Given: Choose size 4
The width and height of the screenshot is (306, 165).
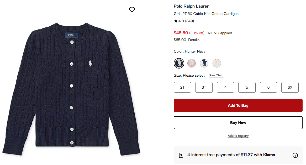Looking at the screenshot, I should click(225, 87).
